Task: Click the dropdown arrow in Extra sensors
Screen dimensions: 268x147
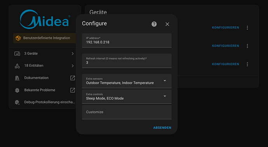Action: [165, 81]
